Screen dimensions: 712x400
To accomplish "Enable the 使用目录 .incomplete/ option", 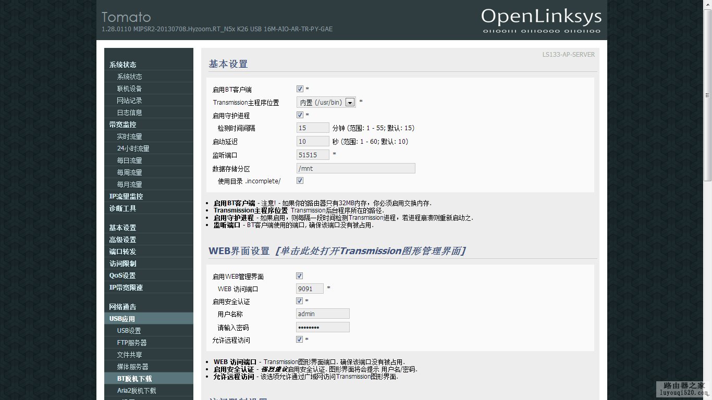I will point(300,181).
